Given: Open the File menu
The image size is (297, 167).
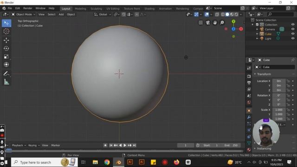Looking at the screenshot, I should pyautogui.click(x=10, y=8).
